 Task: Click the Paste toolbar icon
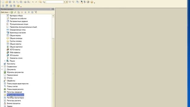click(x=21, y=2)
